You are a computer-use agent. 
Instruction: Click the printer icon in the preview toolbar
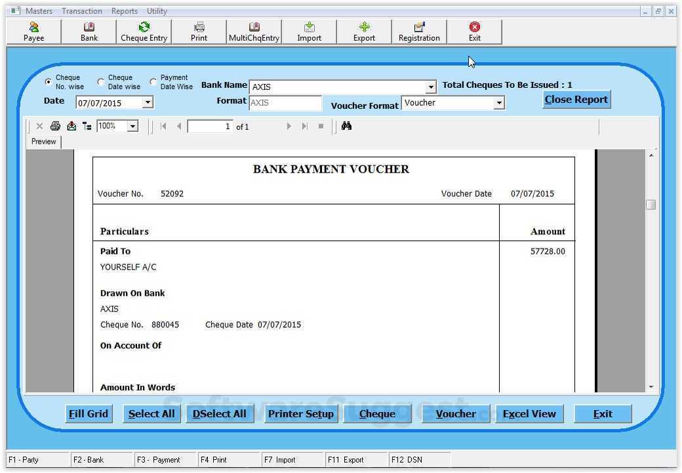pos(55,125)
